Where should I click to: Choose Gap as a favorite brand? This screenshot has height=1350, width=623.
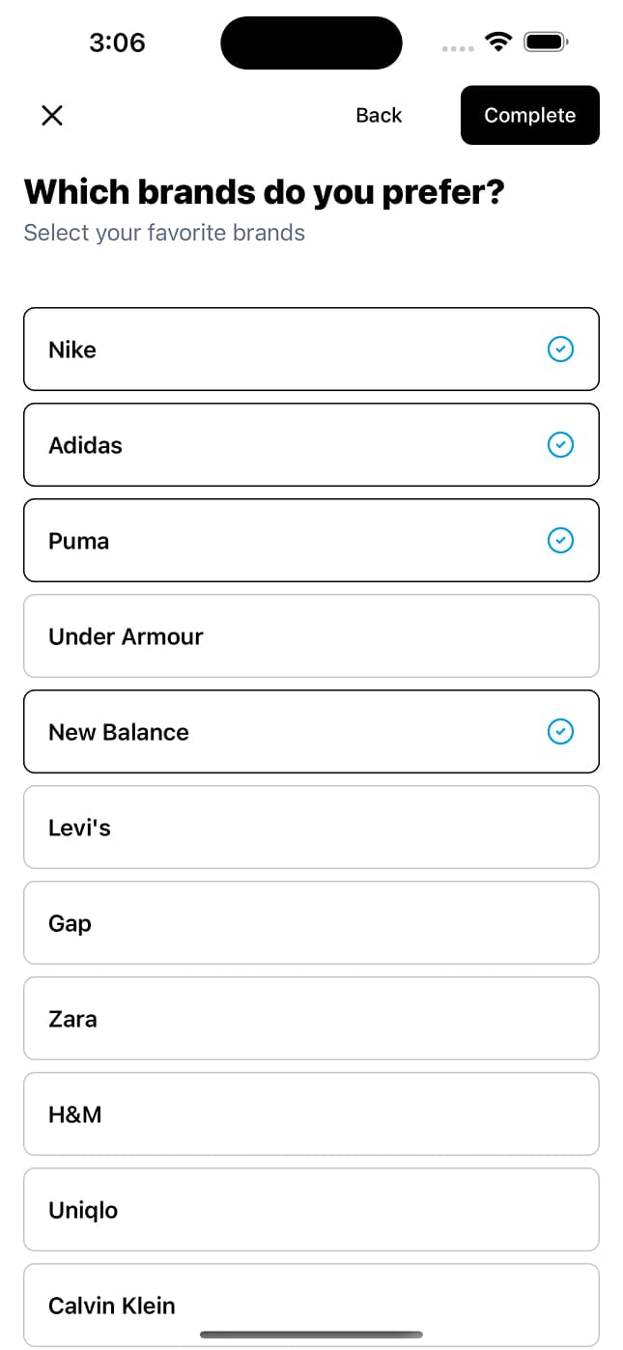311,923
